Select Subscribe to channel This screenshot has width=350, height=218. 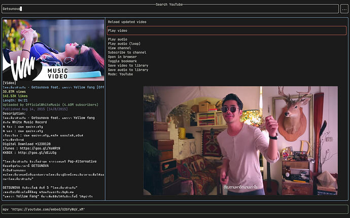127,52
